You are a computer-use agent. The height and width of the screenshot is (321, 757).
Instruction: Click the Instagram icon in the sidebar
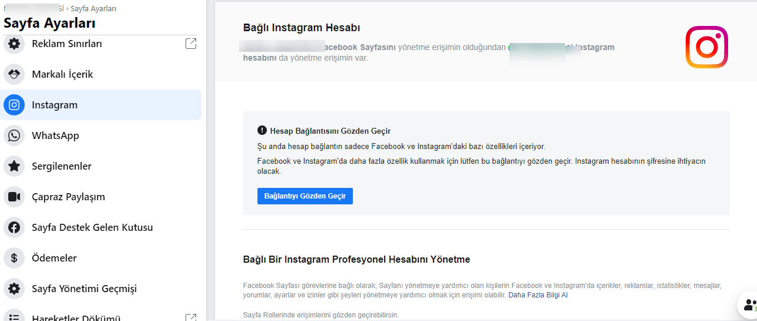[14, 105]
